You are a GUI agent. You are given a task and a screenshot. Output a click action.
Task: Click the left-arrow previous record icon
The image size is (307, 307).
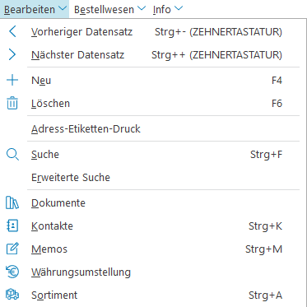pyautogui.click(x=12, y=32)
